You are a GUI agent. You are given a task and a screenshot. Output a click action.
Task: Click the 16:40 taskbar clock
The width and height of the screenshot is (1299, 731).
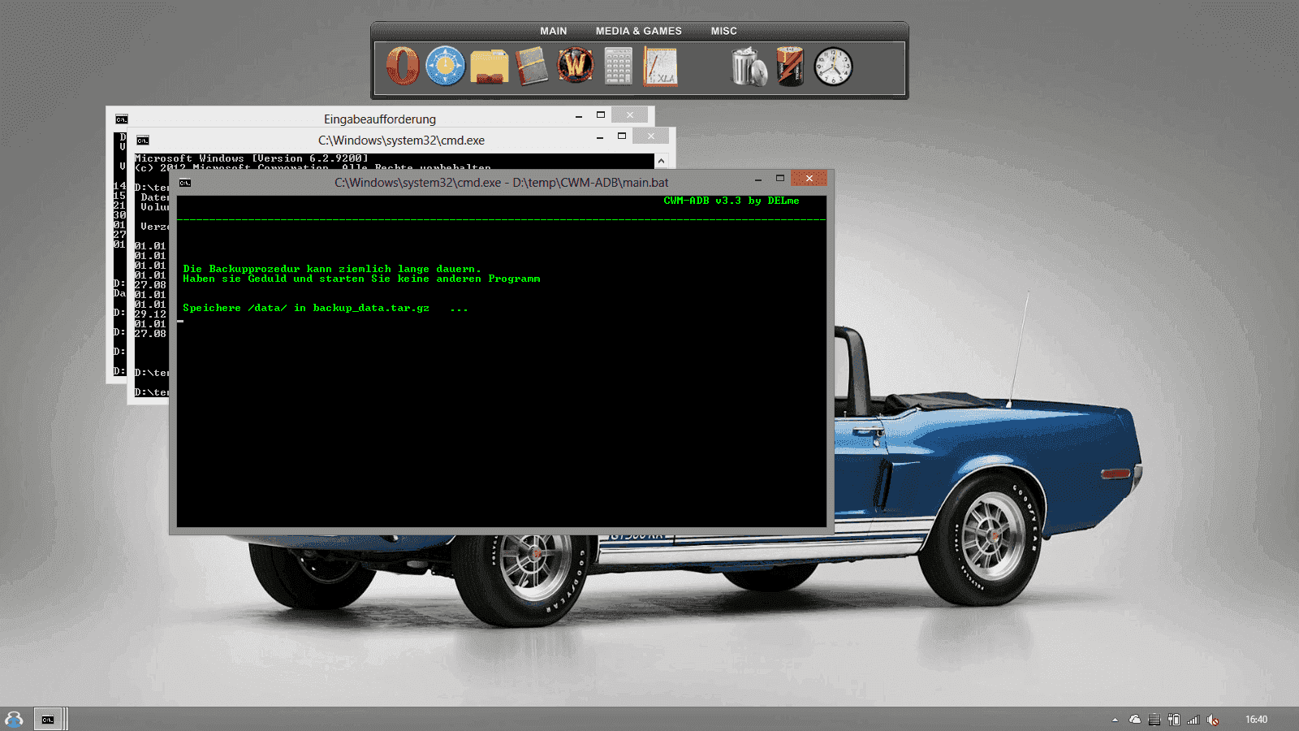point(1256,720)
